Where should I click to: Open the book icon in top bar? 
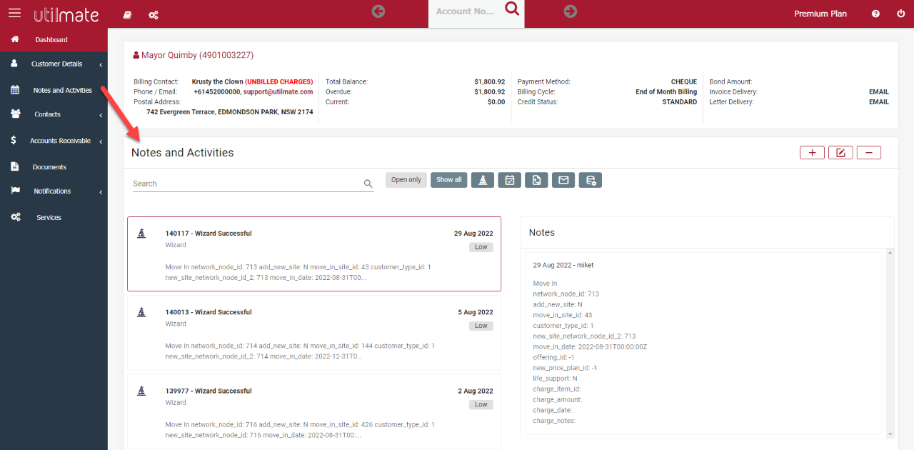[128, 14]
